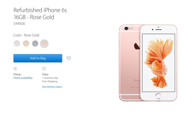Image resolution: width=193 pixels, height=114 pixels.
Task: Click the home button on iPhone image
Action: point(158,96)
